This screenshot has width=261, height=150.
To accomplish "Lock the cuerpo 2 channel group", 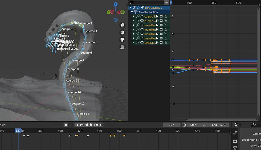I will (x=166, y=21).
